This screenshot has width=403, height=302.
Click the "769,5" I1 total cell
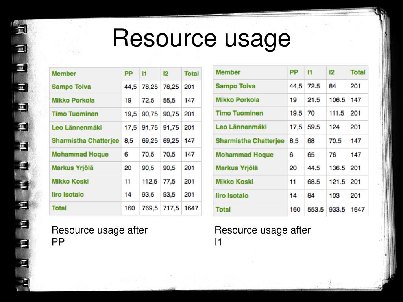click(x=150, y=208)
